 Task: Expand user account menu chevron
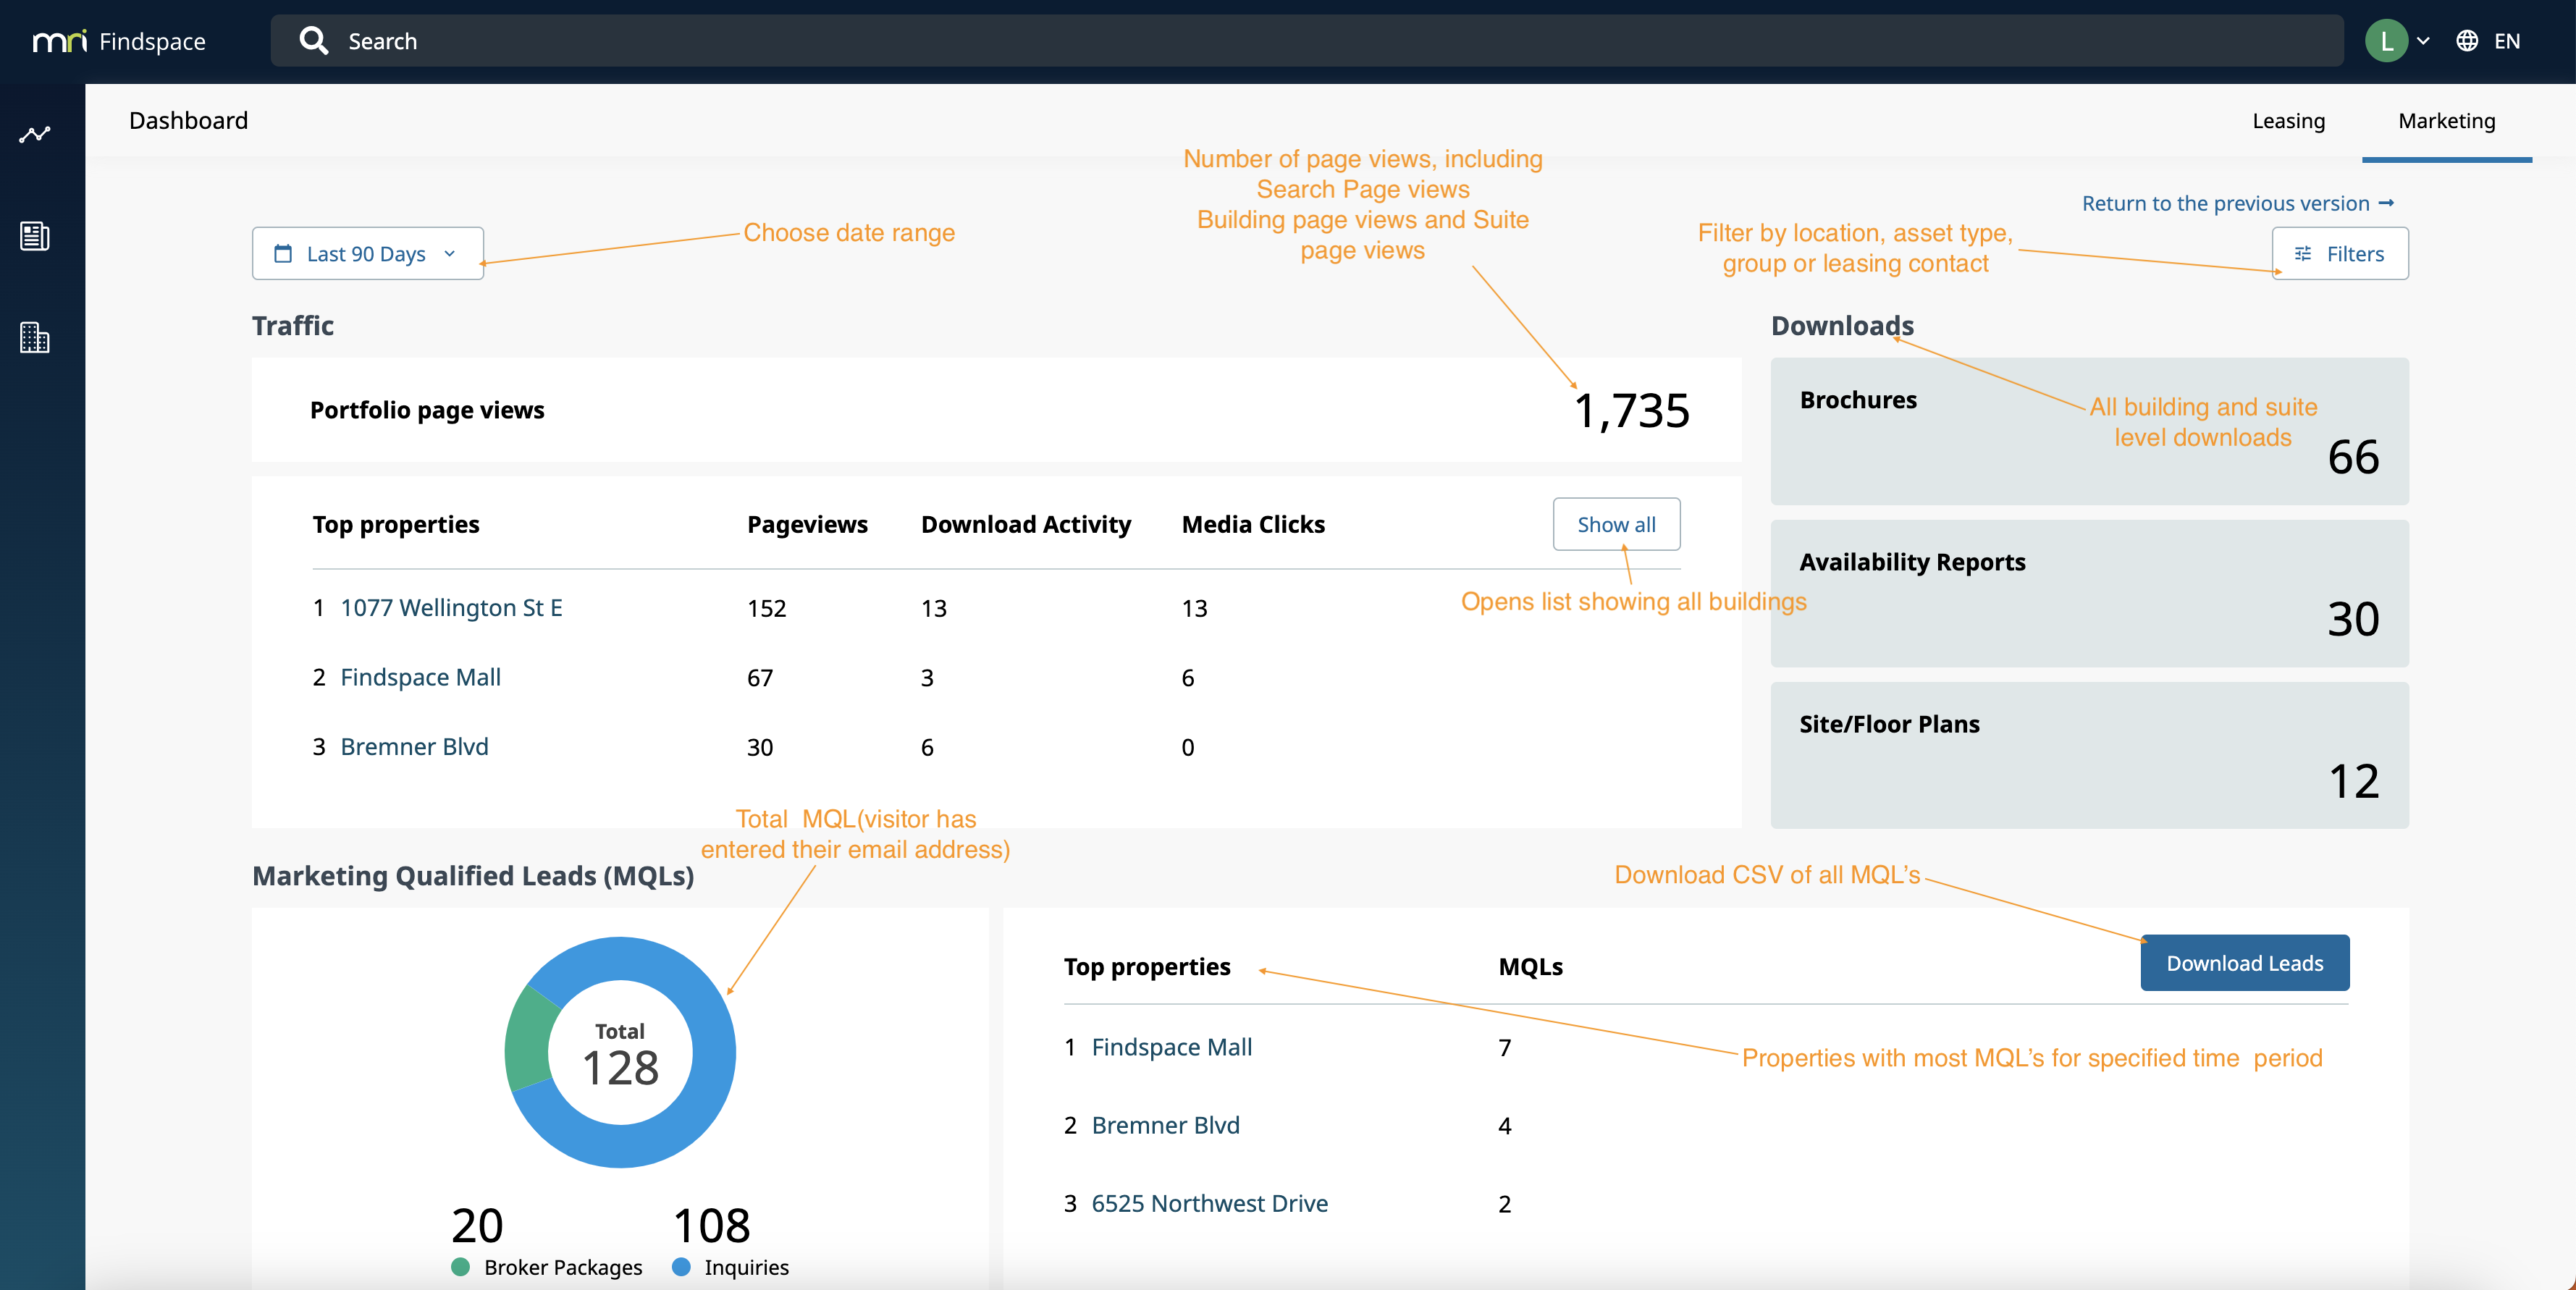2423,41
